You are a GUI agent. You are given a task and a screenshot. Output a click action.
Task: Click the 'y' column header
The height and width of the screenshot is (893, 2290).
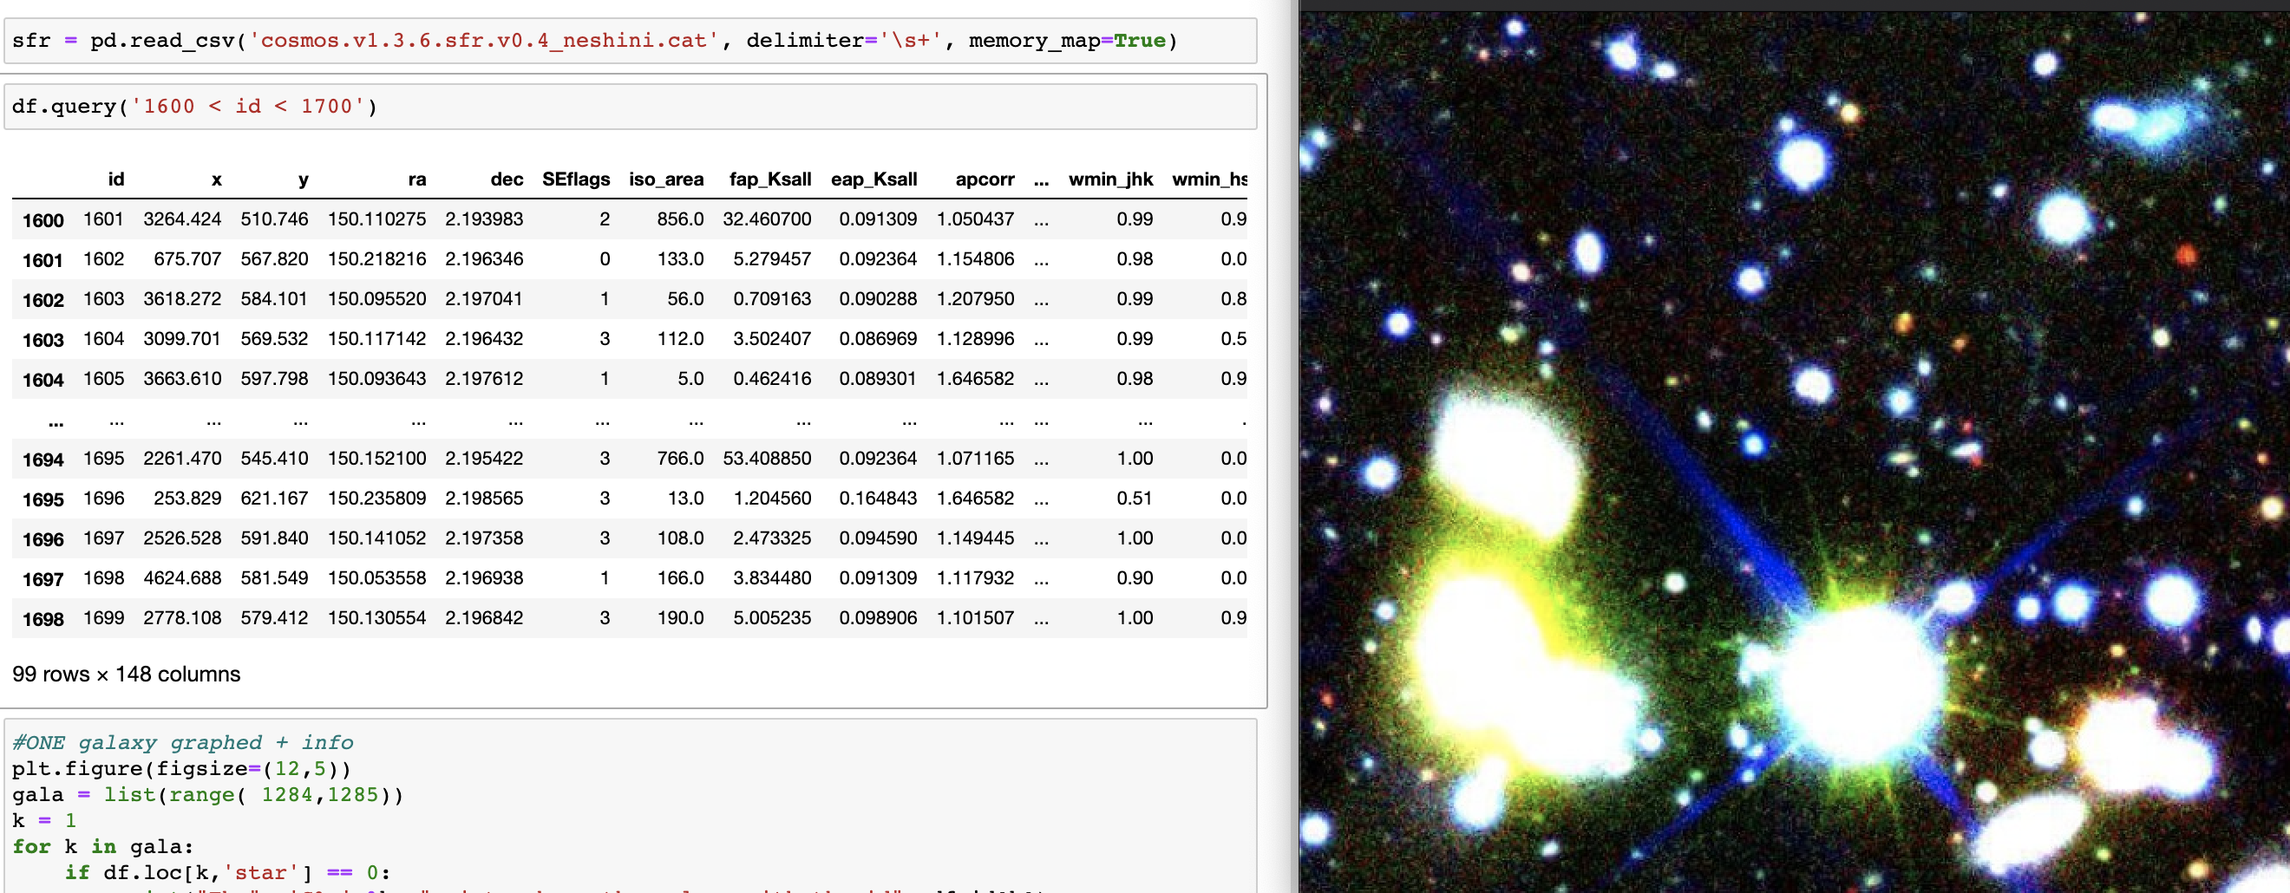pos(303,179)
